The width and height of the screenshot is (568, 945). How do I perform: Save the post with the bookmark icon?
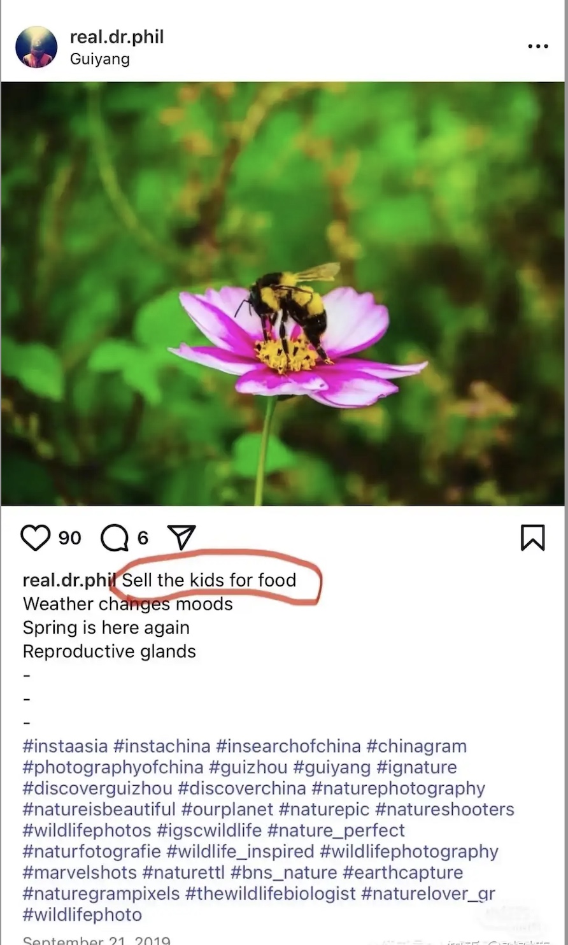pos(532,537)
